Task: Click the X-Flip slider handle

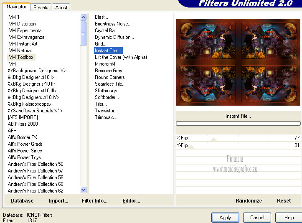Action: [213, 139]
